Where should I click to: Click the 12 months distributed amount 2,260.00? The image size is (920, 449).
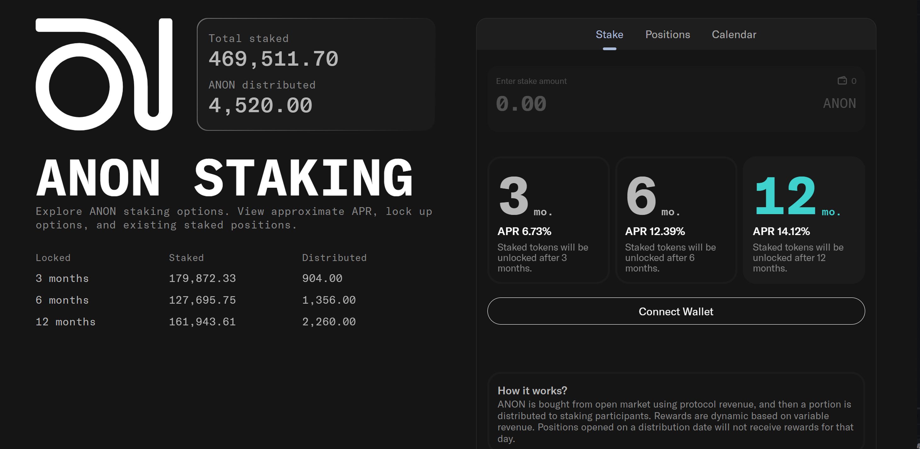[329, 322]
